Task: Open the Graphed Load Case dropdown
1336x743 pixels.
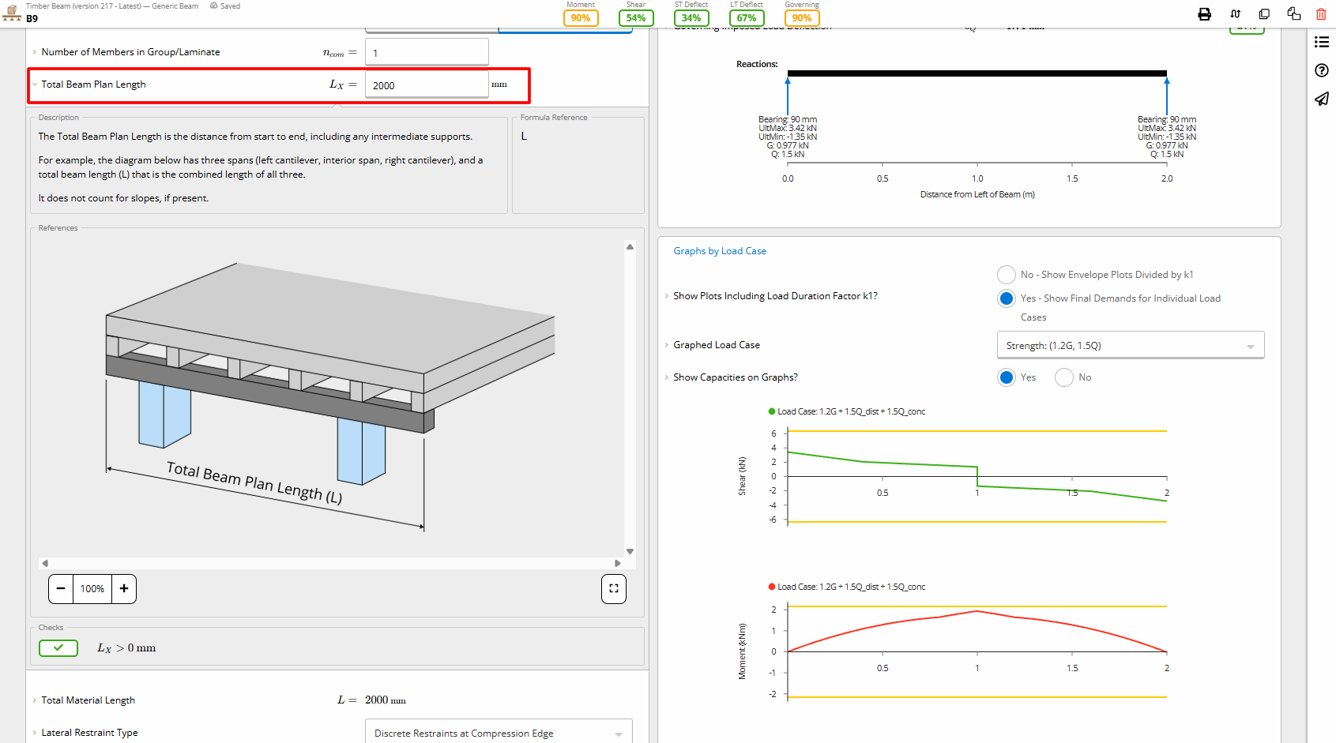Action: [x=1131, y=345]
